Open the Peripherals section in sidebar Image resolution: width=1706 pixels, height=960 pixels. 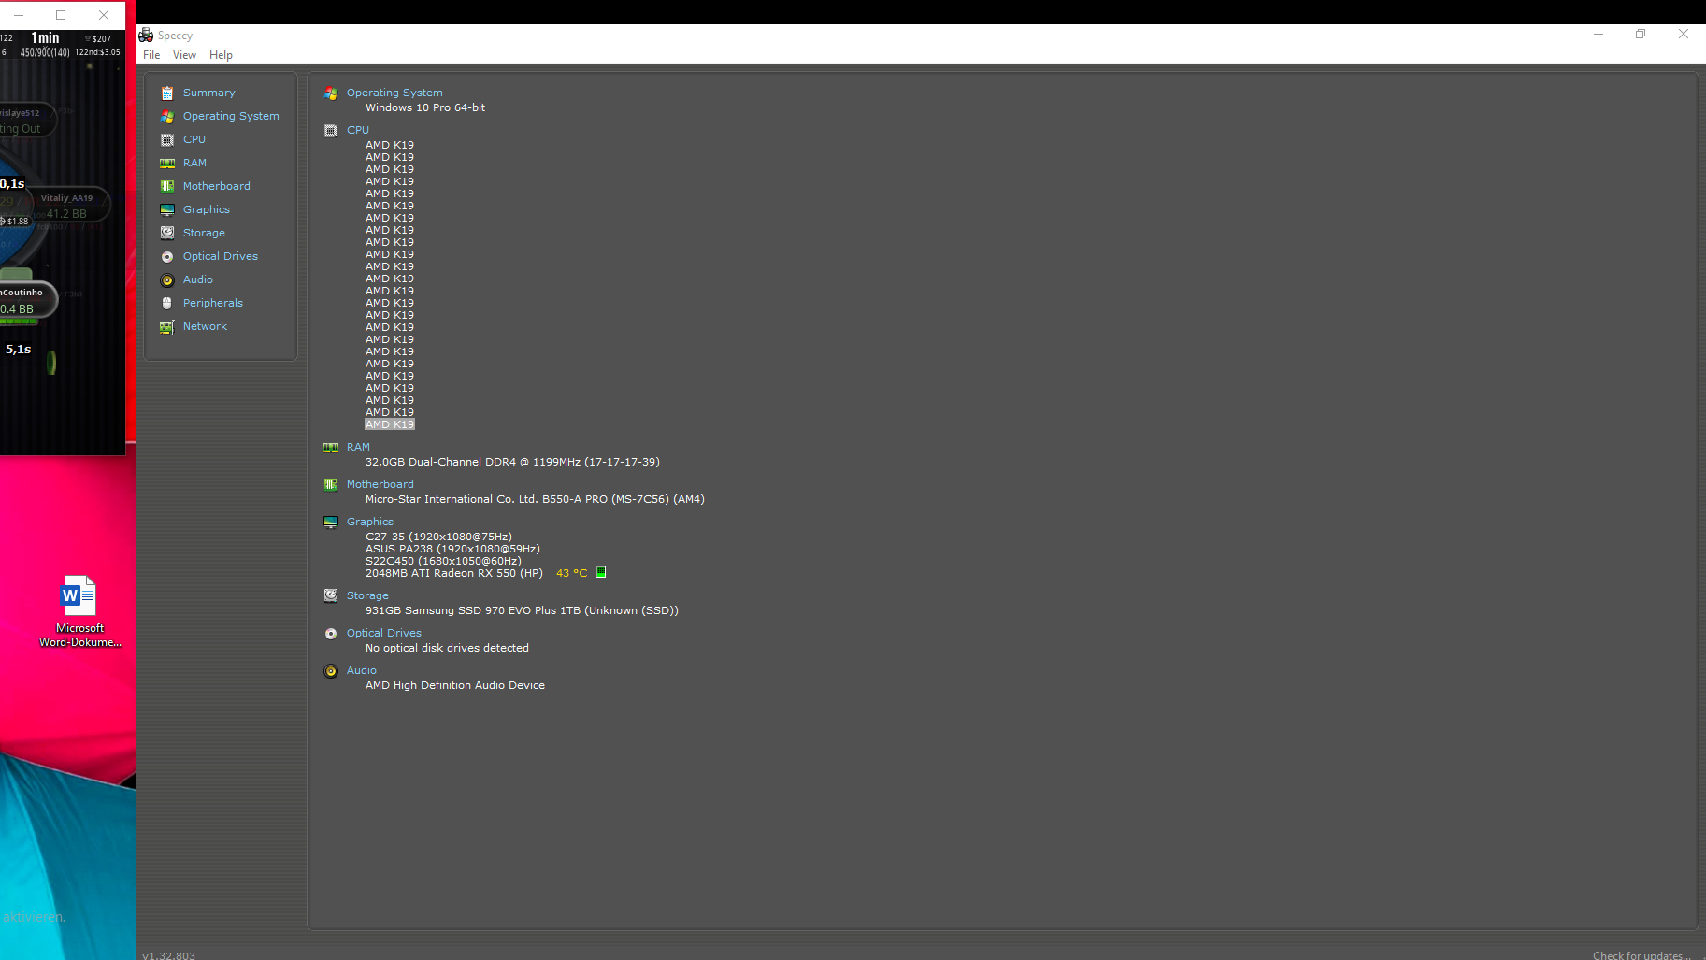pyautogui.click(x=213, y=303)
